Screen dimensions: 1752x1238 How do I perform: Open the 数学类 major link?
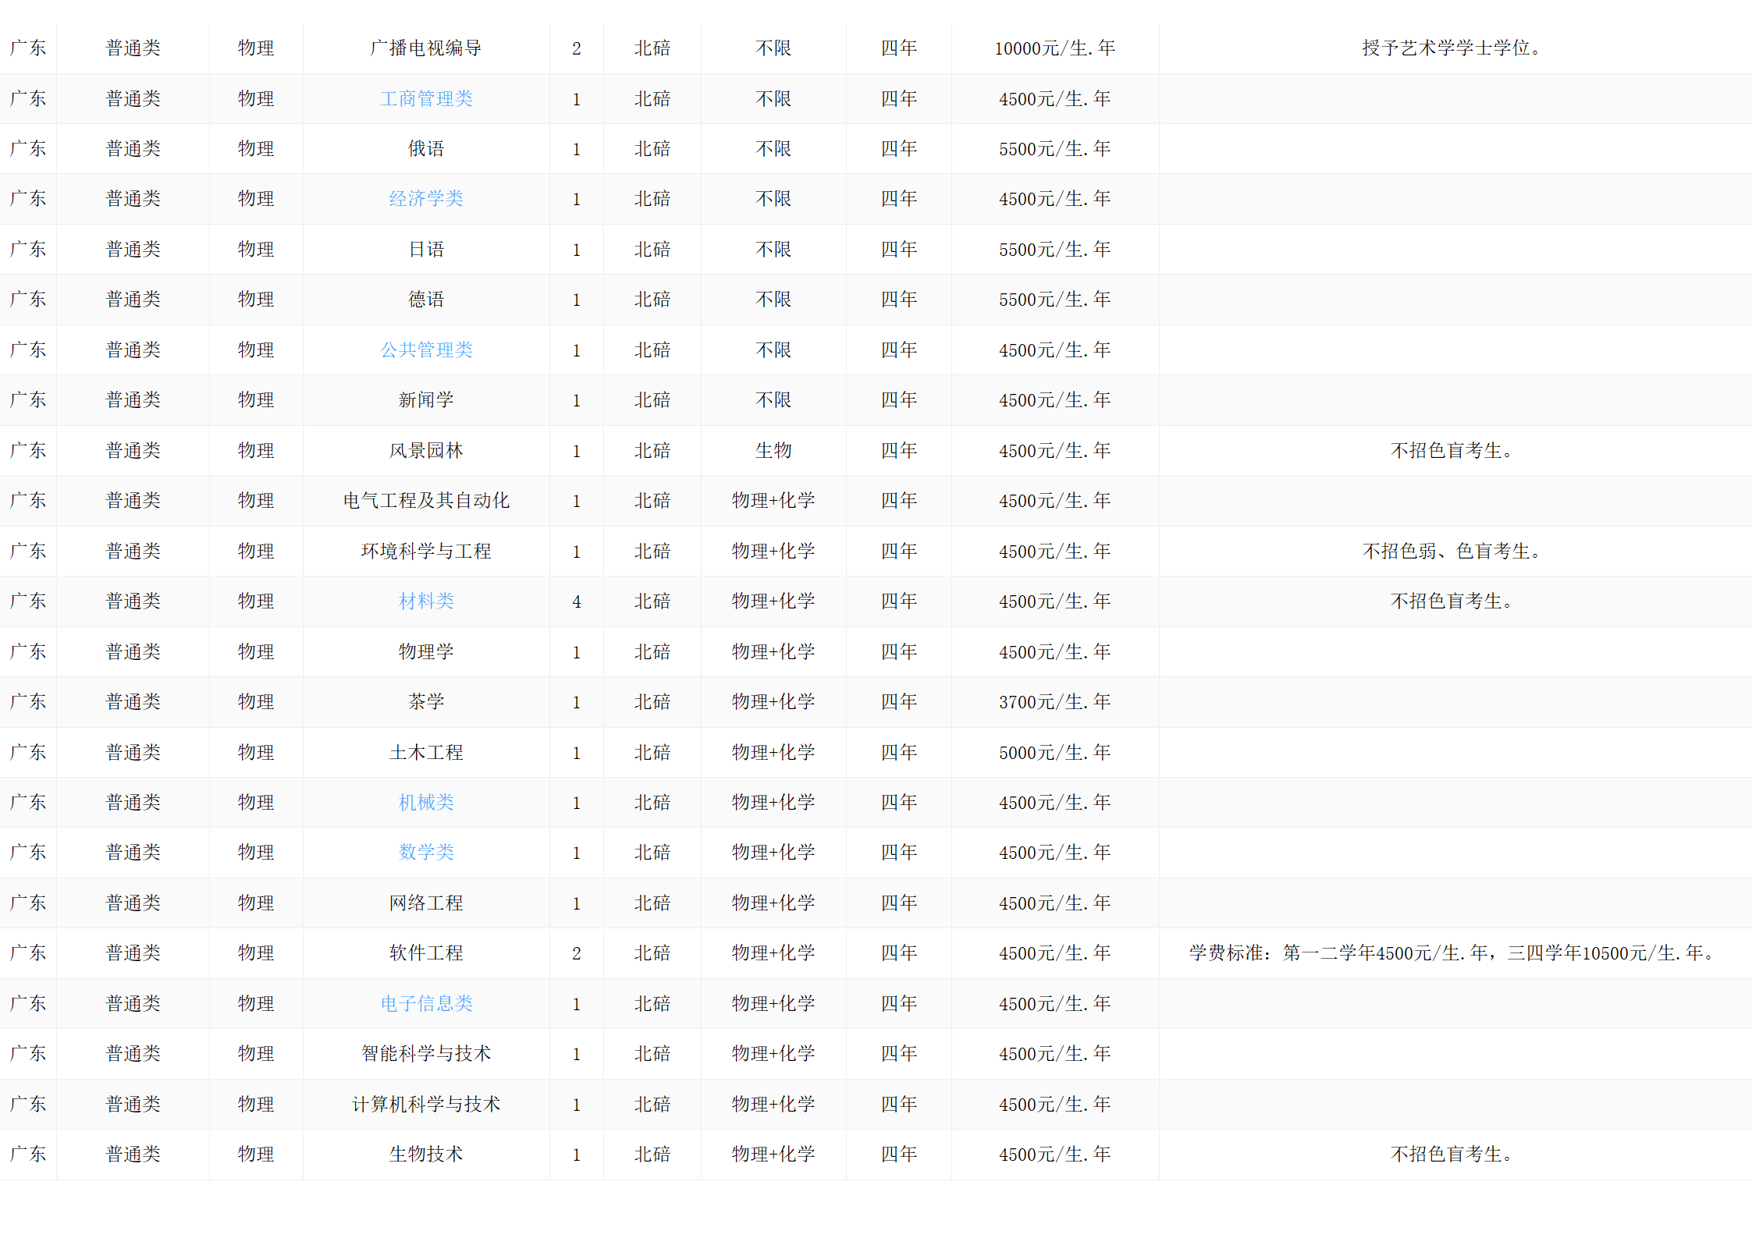(x=426, y=853)
